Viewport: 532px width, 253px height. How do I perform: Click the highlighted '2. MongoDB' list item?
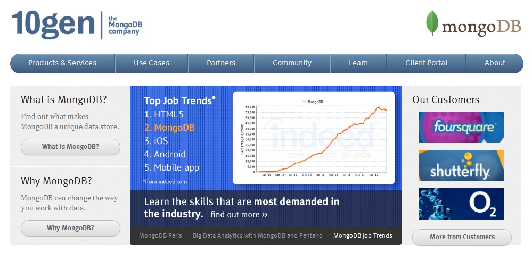coord(169,128)
